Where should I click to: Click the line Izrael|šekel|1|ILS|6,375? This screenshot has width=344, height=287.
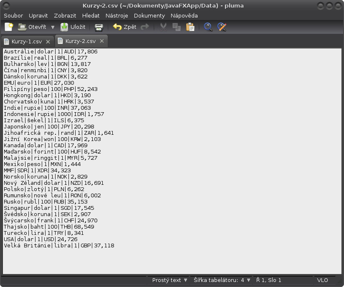[44, 121]
